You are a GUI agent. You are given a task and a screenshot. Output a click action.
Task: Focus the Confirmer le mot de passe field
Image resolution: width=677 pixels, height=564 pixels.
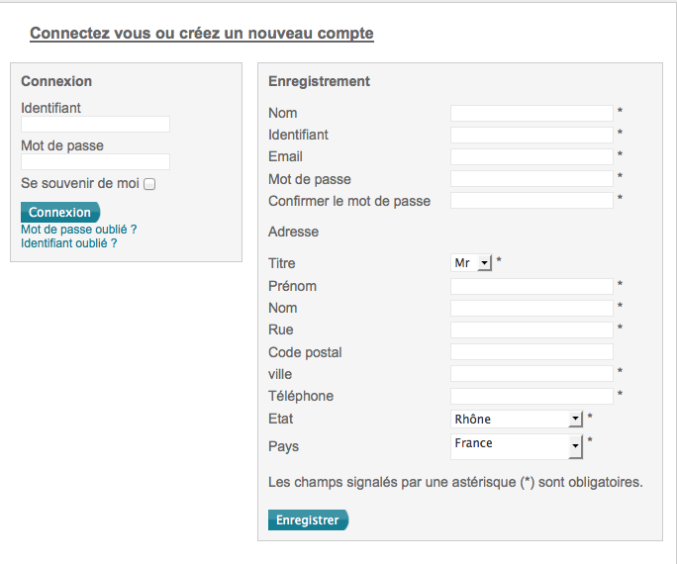[532, 201]
